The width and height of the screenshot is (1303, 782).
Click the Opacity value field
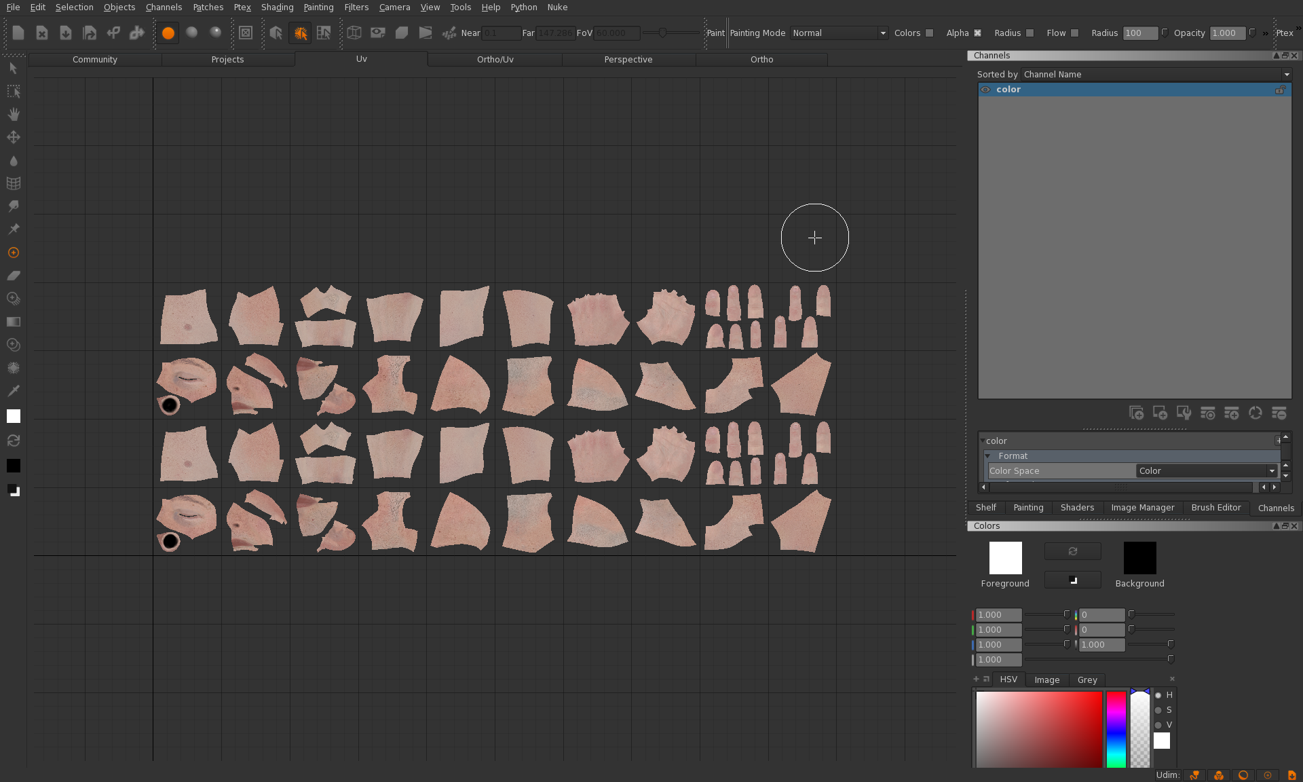pos(1228,33)
